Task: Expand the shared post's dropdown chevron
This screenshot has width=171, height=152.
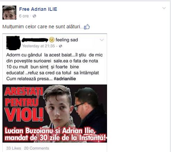Action: [102, 40]
